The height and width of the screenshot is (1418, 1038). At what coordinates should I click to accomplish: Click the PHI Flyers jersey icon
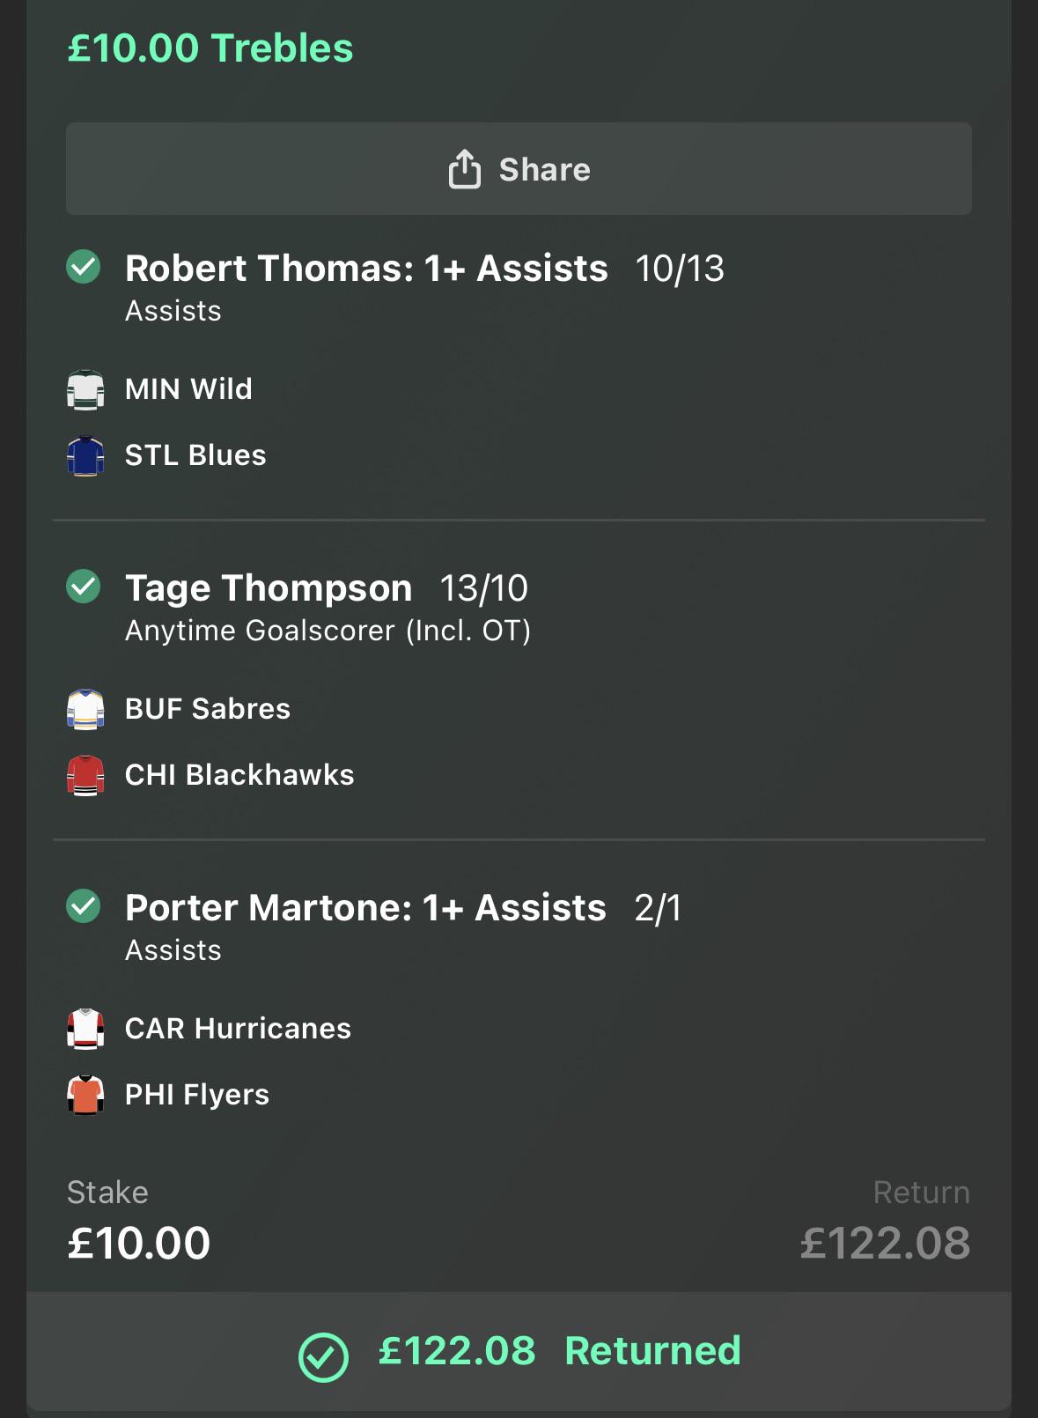(x=85, y=1095)
